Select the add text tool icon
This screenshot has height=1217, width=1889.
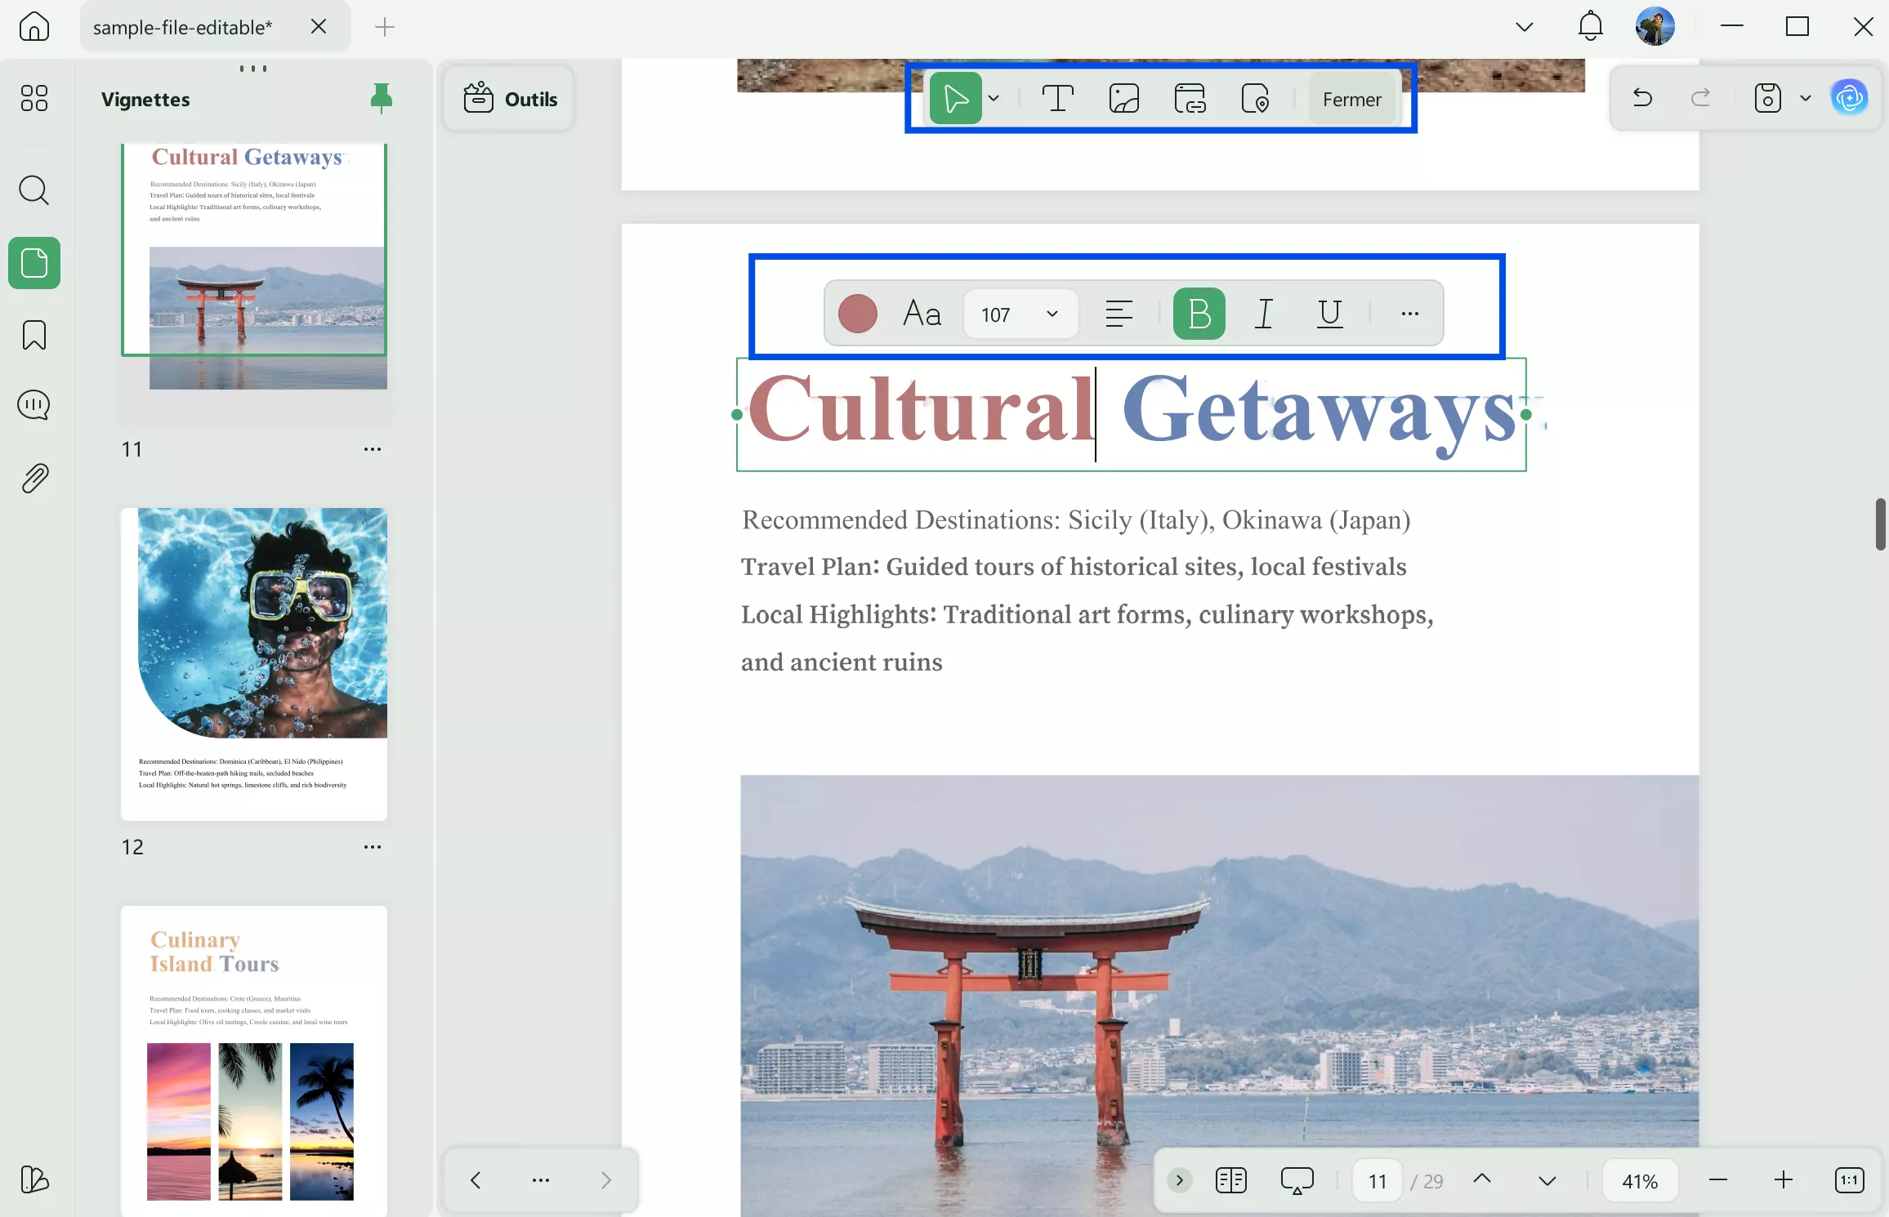pyautogui.click(x=1057, y=99)
